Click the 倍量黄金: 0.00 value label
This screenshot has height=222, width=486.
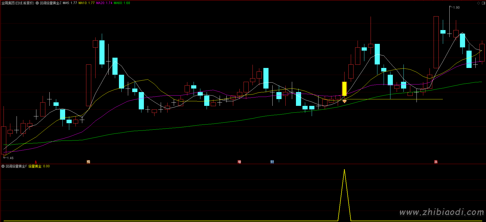tap(39, 166)
